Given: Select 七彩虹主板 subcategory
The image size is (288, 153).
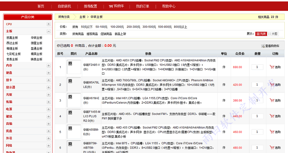Looking at the screenshot, I should point(14,54).
